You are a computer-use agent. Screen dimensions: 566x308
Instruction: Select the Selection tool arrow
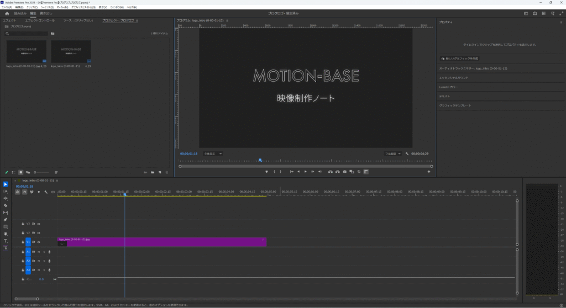[6, 184]
